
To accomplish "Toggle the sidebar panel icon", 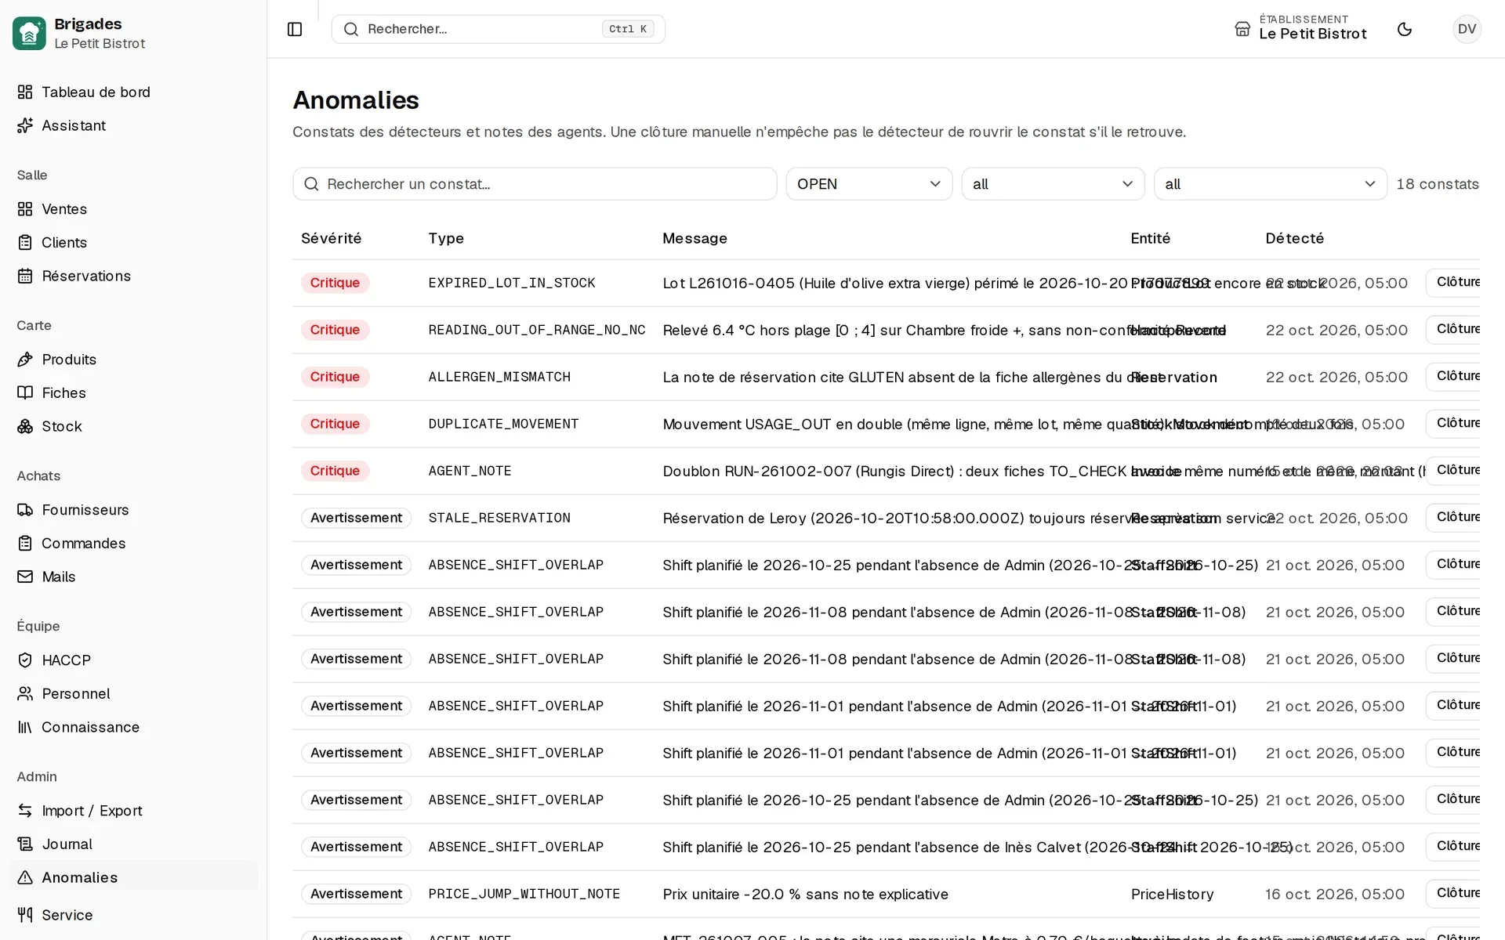I will (x=295, y=29).
